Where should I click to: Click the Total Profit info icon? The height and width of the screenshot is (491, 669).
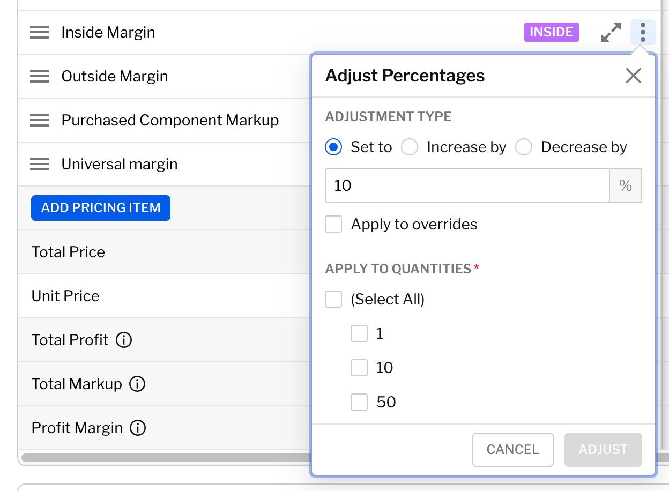pos(124,340)
